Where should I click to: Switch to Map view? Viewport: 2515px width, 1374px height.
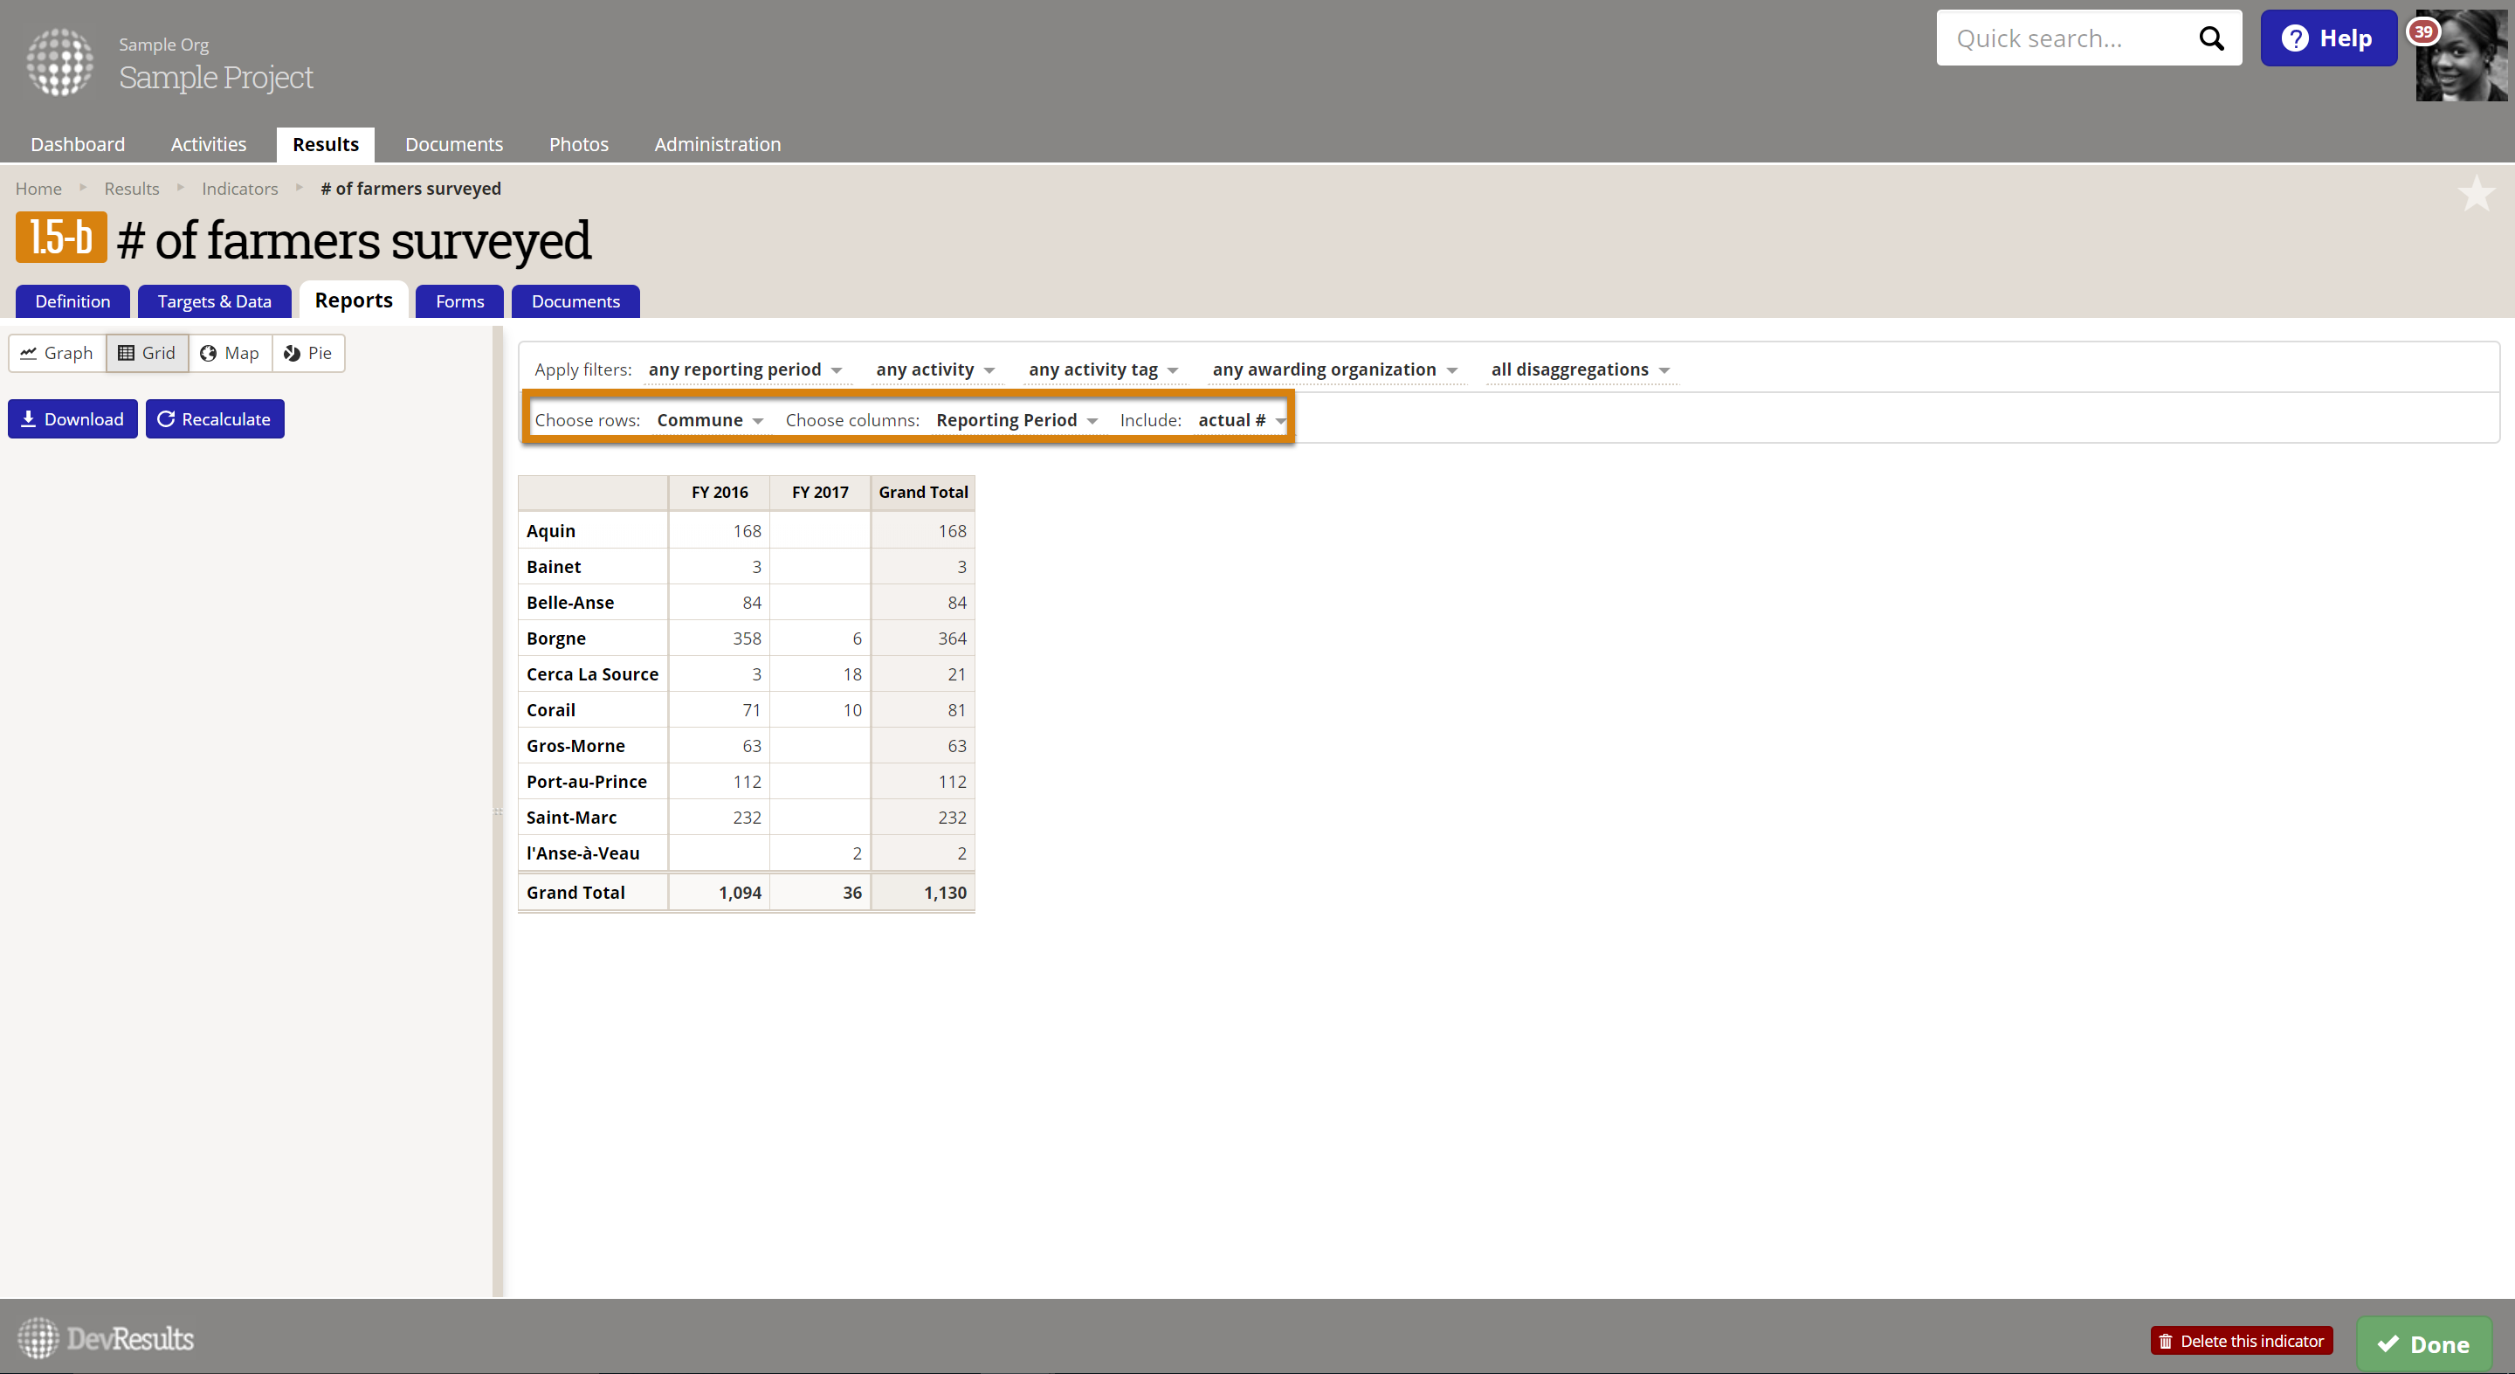tap(230, 353)
